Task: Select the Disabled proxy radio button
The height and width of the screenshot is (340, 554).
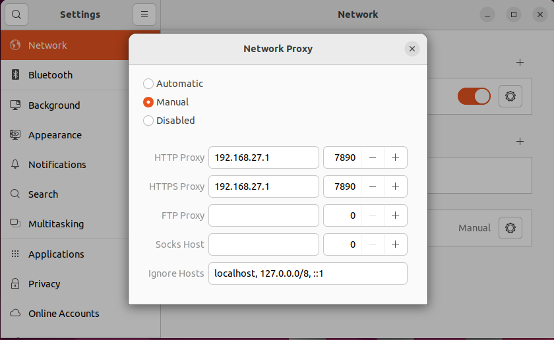Action: 148,121
